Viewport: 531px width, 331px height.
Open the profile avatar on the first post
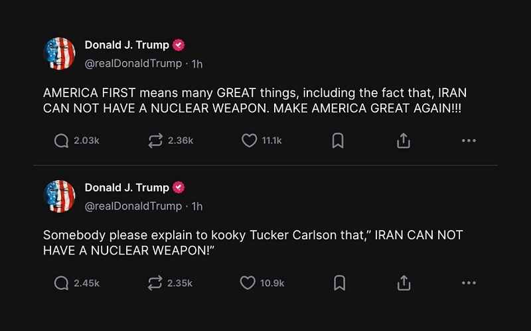click(59, 54)
